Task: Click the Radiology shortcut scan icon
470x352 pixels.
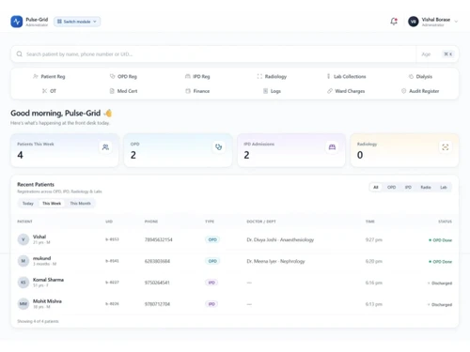Action: [259, 76]
